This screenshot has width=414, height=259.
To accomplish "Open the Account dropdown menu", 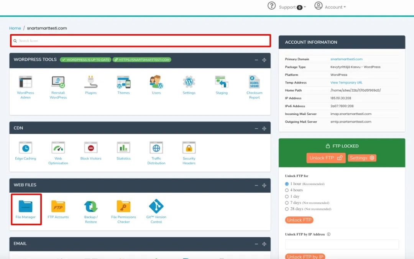I will pyautogui.click(x=330, y=7).
